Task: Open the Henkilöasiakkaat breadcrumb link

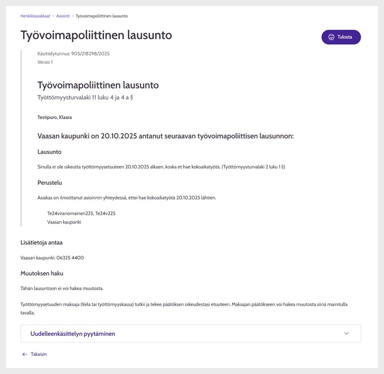Action: (35, 16)
